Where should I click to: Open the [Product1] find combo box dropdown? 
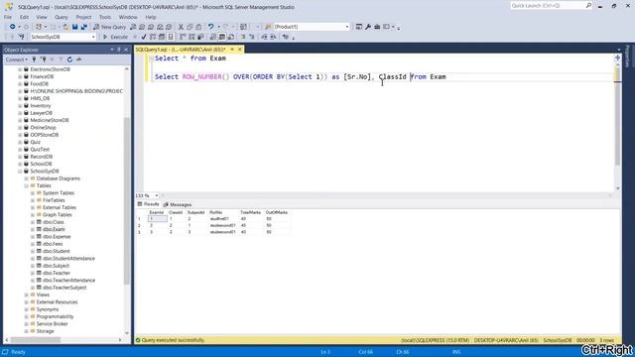(347, 27)
